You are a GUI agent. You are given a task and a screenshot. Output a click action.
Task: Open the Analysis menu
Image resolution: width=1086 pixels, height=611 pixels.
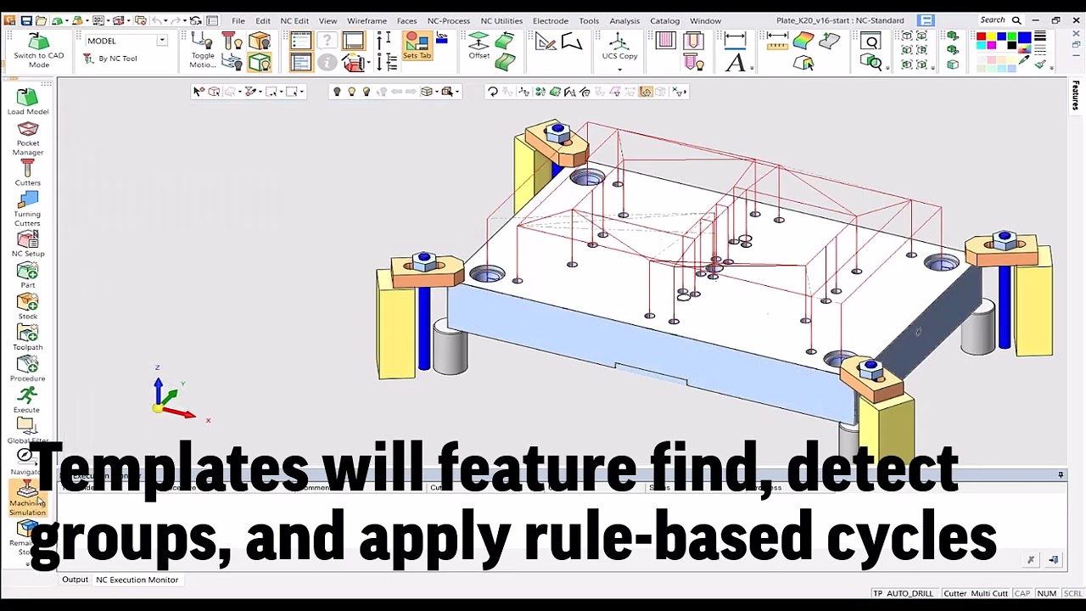[x=624, y=21]
